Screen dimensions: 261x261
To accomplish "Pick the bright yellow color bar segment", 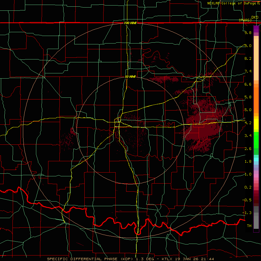I will click(x=256, y=124).
